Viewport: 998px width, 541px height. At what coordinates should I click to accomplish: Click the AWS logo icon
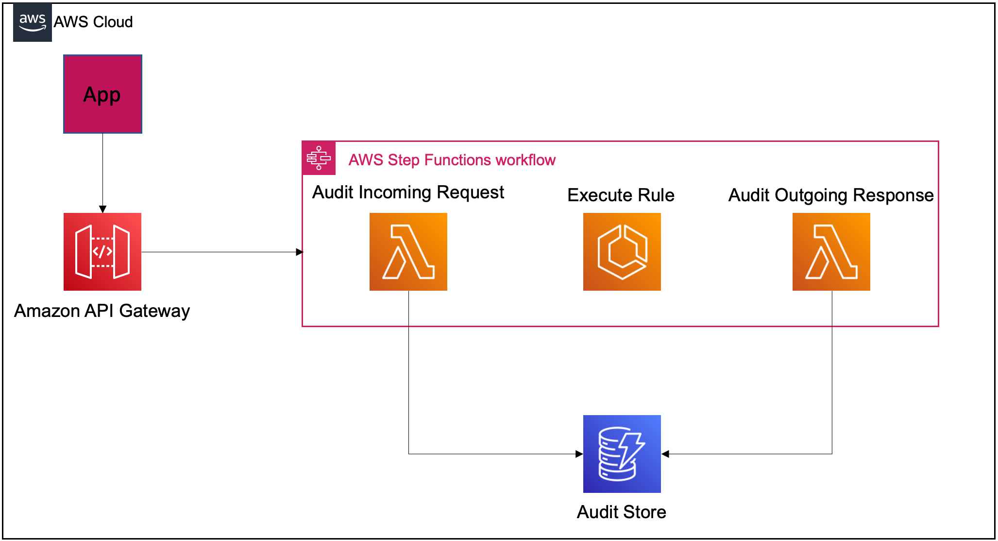[x=32, y=22]
